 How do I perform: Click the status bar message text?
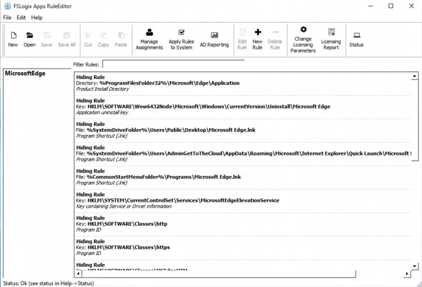(x=48, y=283)
